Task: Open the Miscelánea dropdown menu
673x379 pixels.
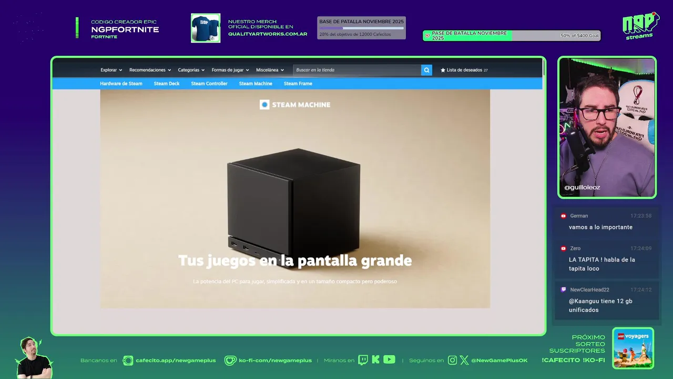Action: tap(270, 70)
